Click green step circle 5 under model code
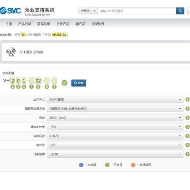190x190 pixels. 38,87
